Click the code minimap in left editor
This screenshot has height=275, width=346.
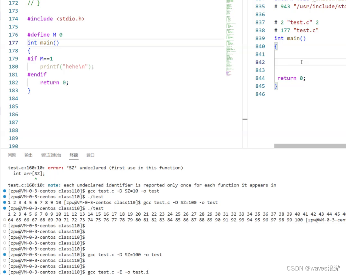231,38
